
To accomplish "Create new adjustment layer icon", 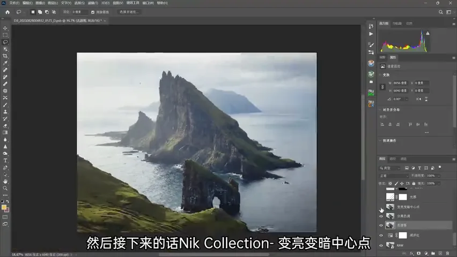I will 426,253.
